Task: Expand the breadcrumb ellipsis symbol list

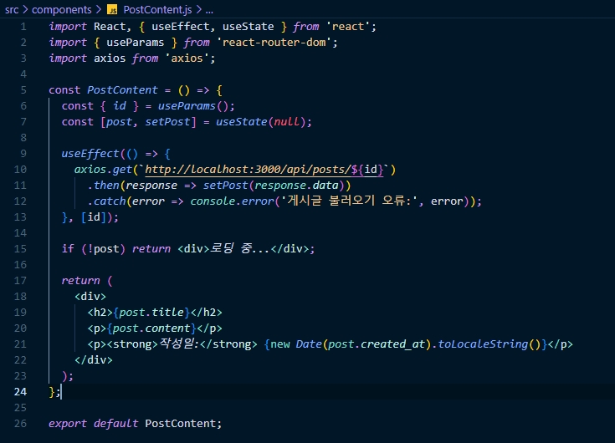Action: (209, 10)
